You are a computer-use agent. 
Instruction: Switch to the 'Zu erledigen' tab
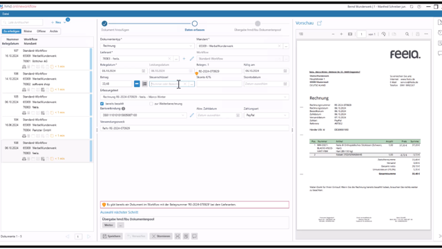(12, 31)
